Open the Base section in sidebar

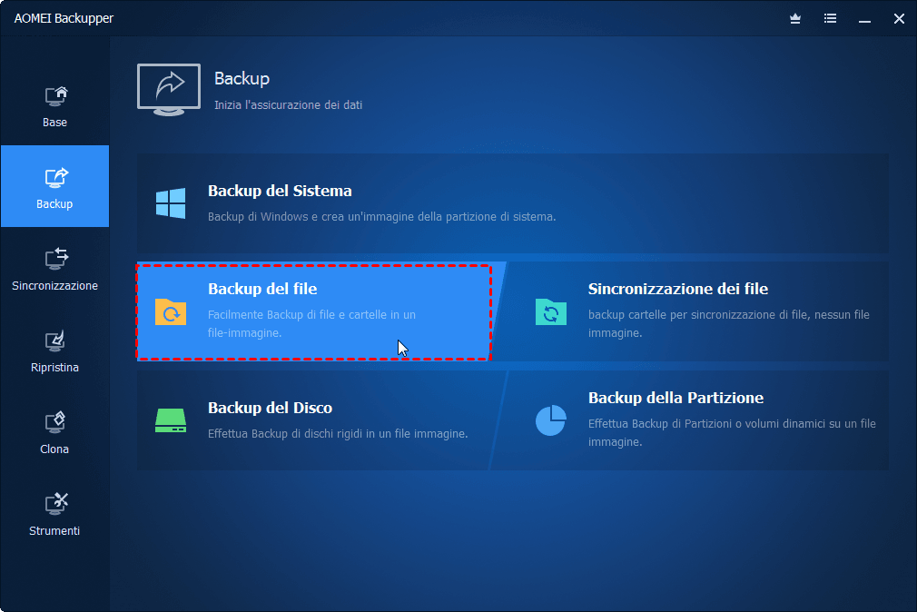pyautogui.click(x=55, y=106)
